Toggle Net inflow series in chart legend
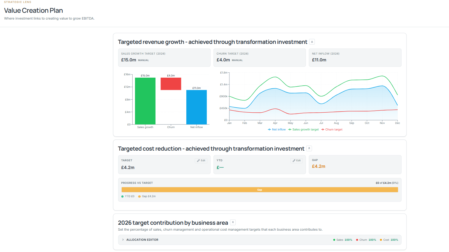 [277, 130]
